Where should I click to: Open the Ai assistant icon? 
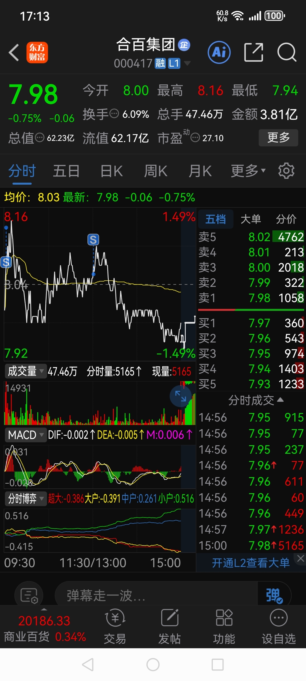click(219, 52)
